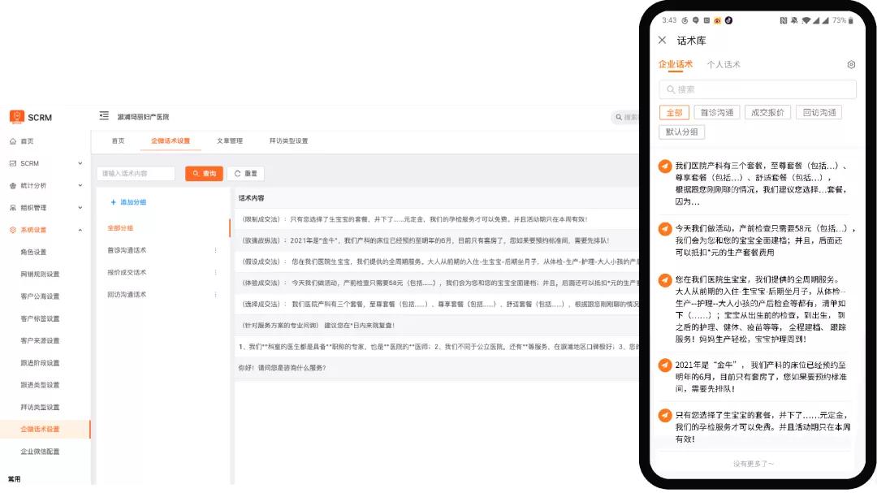Select the 回访沟通话术 group
Image resolution: width=877 pixels, height=493 pixels.
point(127,294)
